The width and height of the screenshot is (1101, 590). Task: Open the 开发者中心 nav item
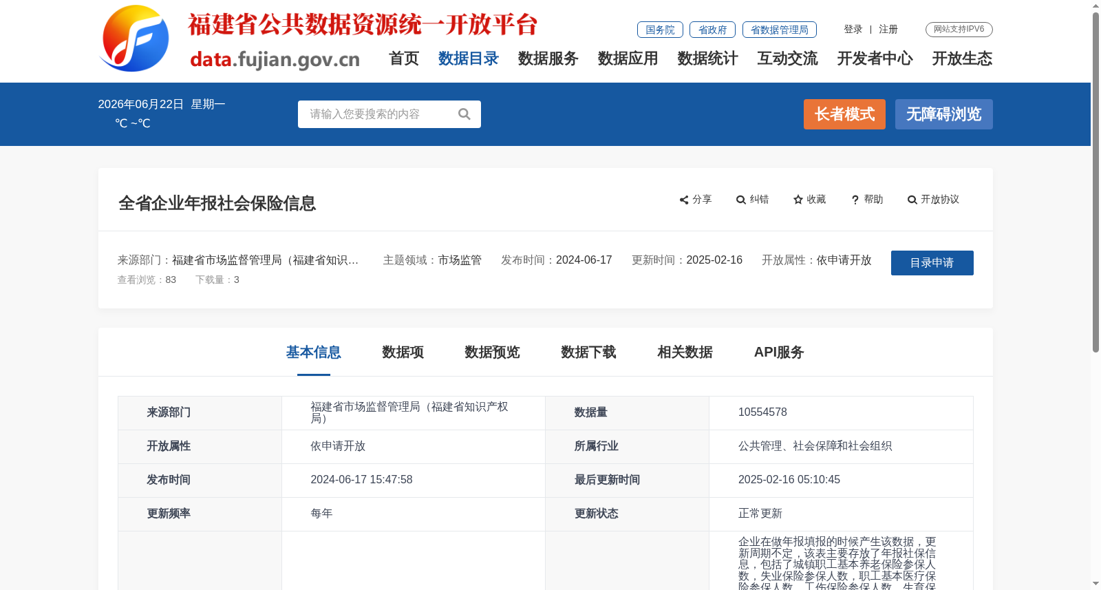coord(875,59)
